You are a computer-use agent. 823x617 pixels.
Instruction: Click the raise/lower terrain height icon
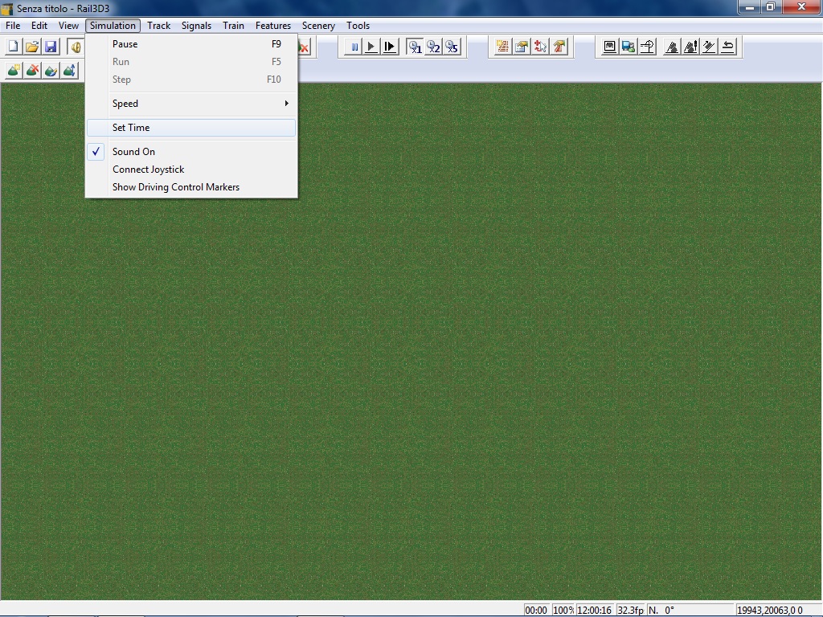(69, 71)
